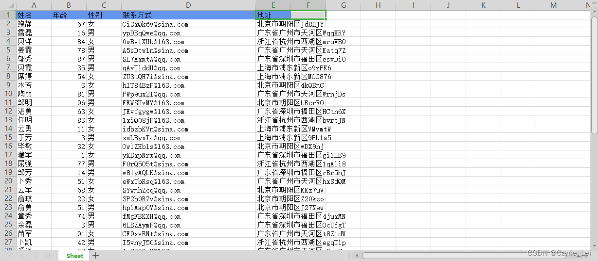Select the name cell 鲍静
Viewport: 598px width, 261px height.
(34, 24)
